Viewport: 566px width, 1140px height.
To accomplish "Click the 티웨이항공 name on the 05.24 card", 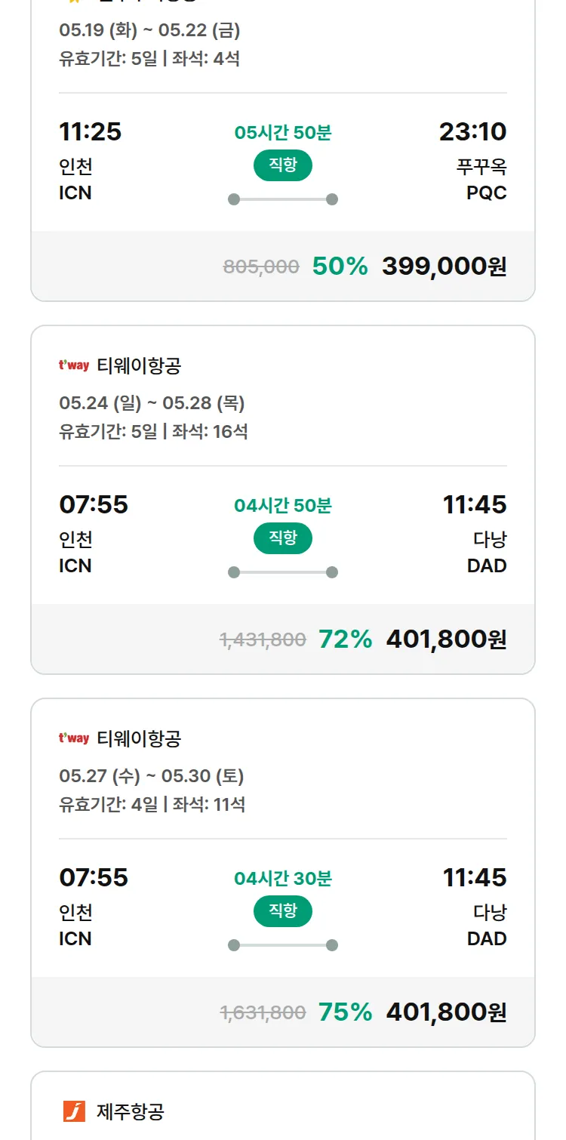I will pyautogui.click(x=139, y=366).
